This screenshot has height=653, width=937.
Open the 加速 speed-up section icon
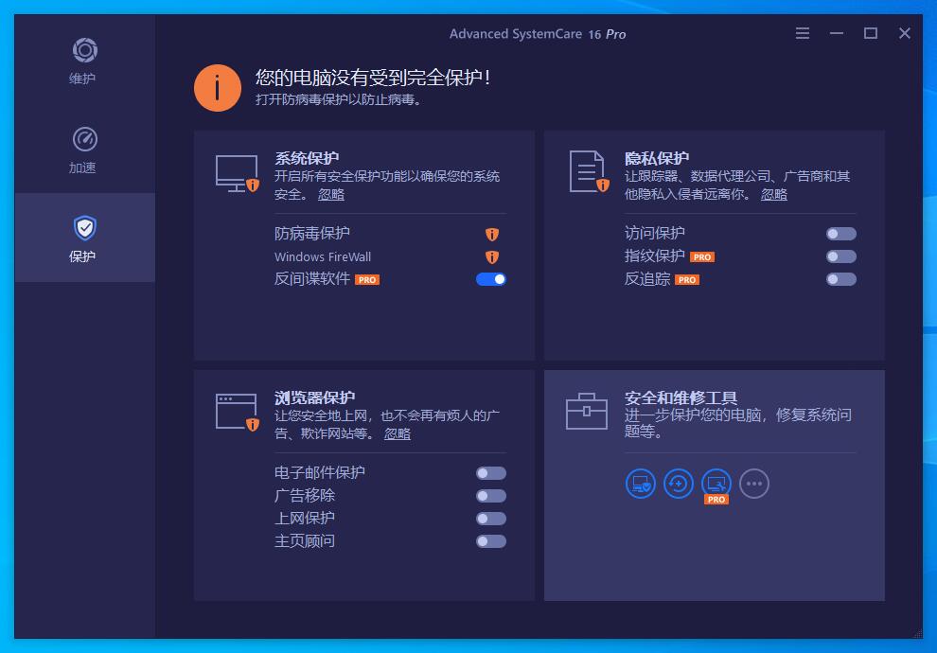[84, 139]
